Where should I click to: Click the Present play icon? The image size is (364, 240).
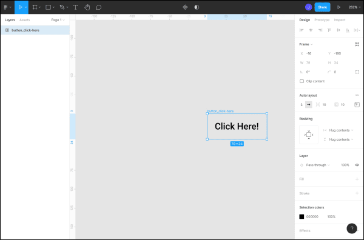[339, 7]
